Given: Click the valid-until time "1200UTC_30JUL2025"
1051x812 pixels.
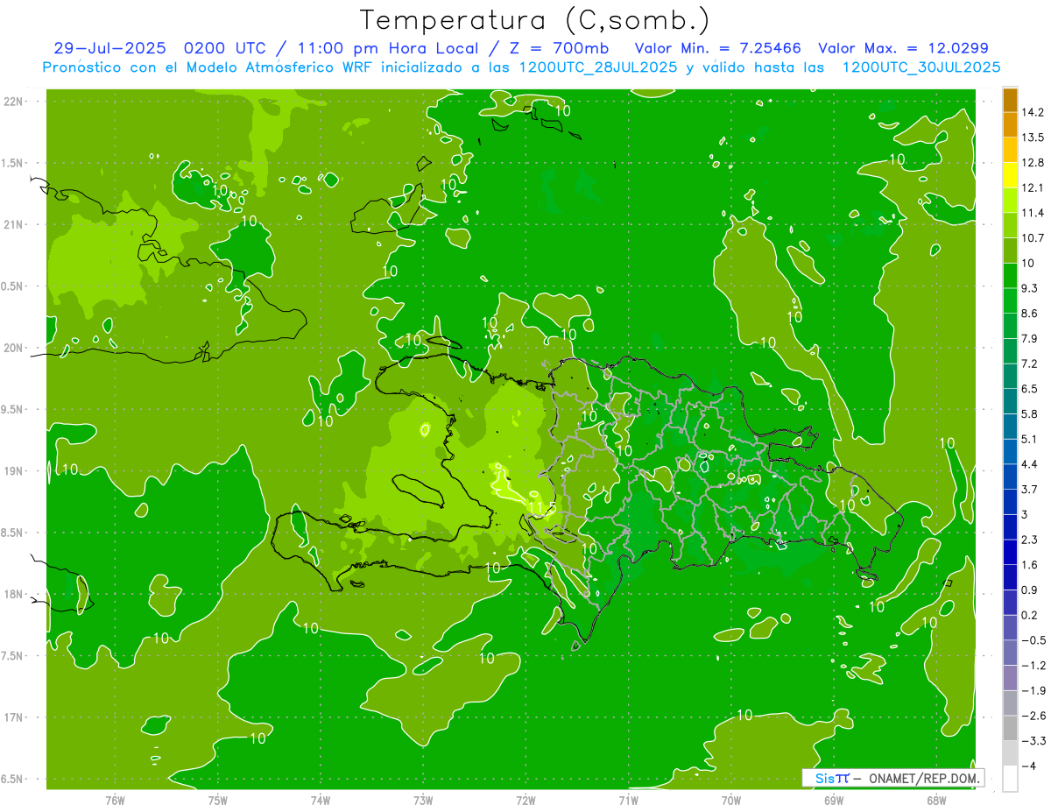Looking at the screenshot, I should click(921, 67).
